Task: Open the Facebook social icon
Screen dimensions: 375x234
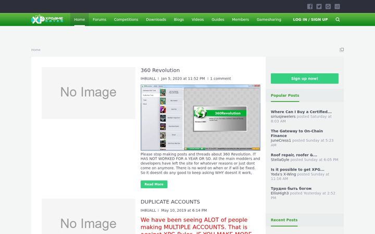Action: coord(310,6)
